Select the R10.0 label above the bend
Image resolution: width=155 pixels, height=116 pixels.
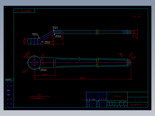coord(55,27)
